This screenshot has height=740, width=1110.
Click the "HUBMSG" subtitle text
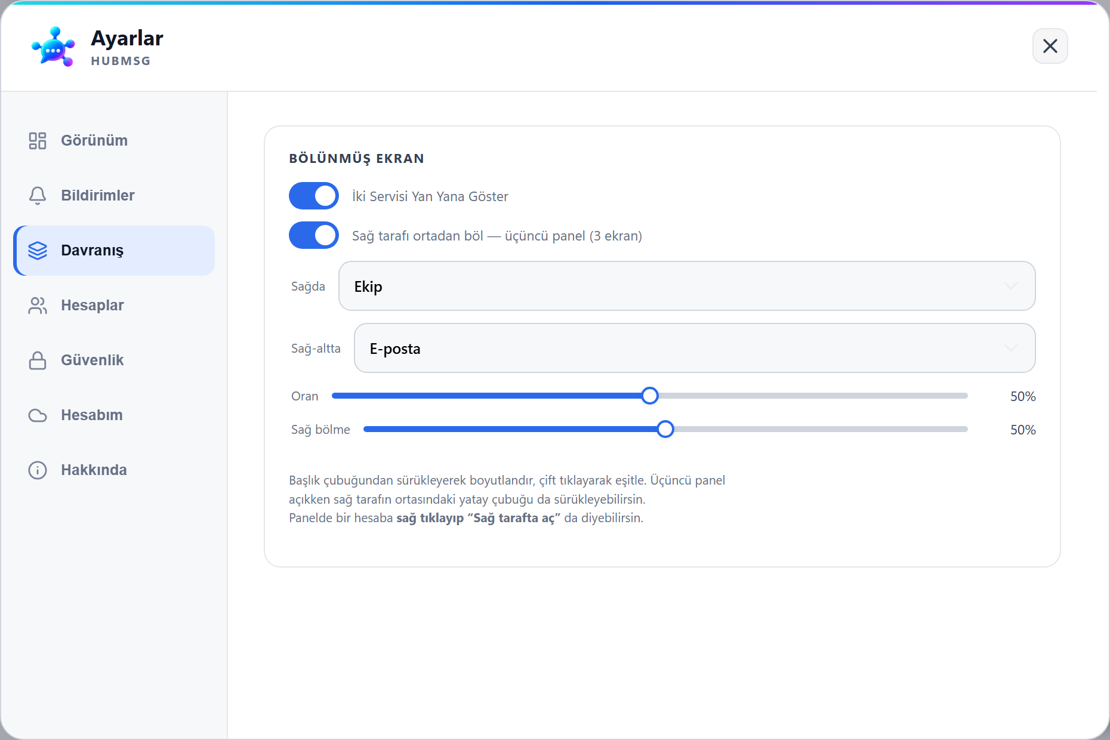121,61
